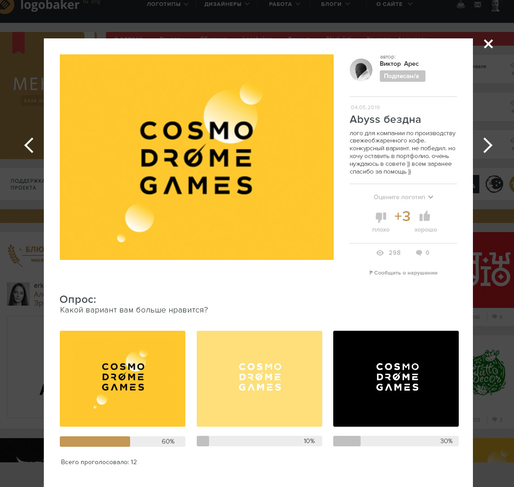
Task: Click the thumbs down 'плохо' icon
Action: 381,217
